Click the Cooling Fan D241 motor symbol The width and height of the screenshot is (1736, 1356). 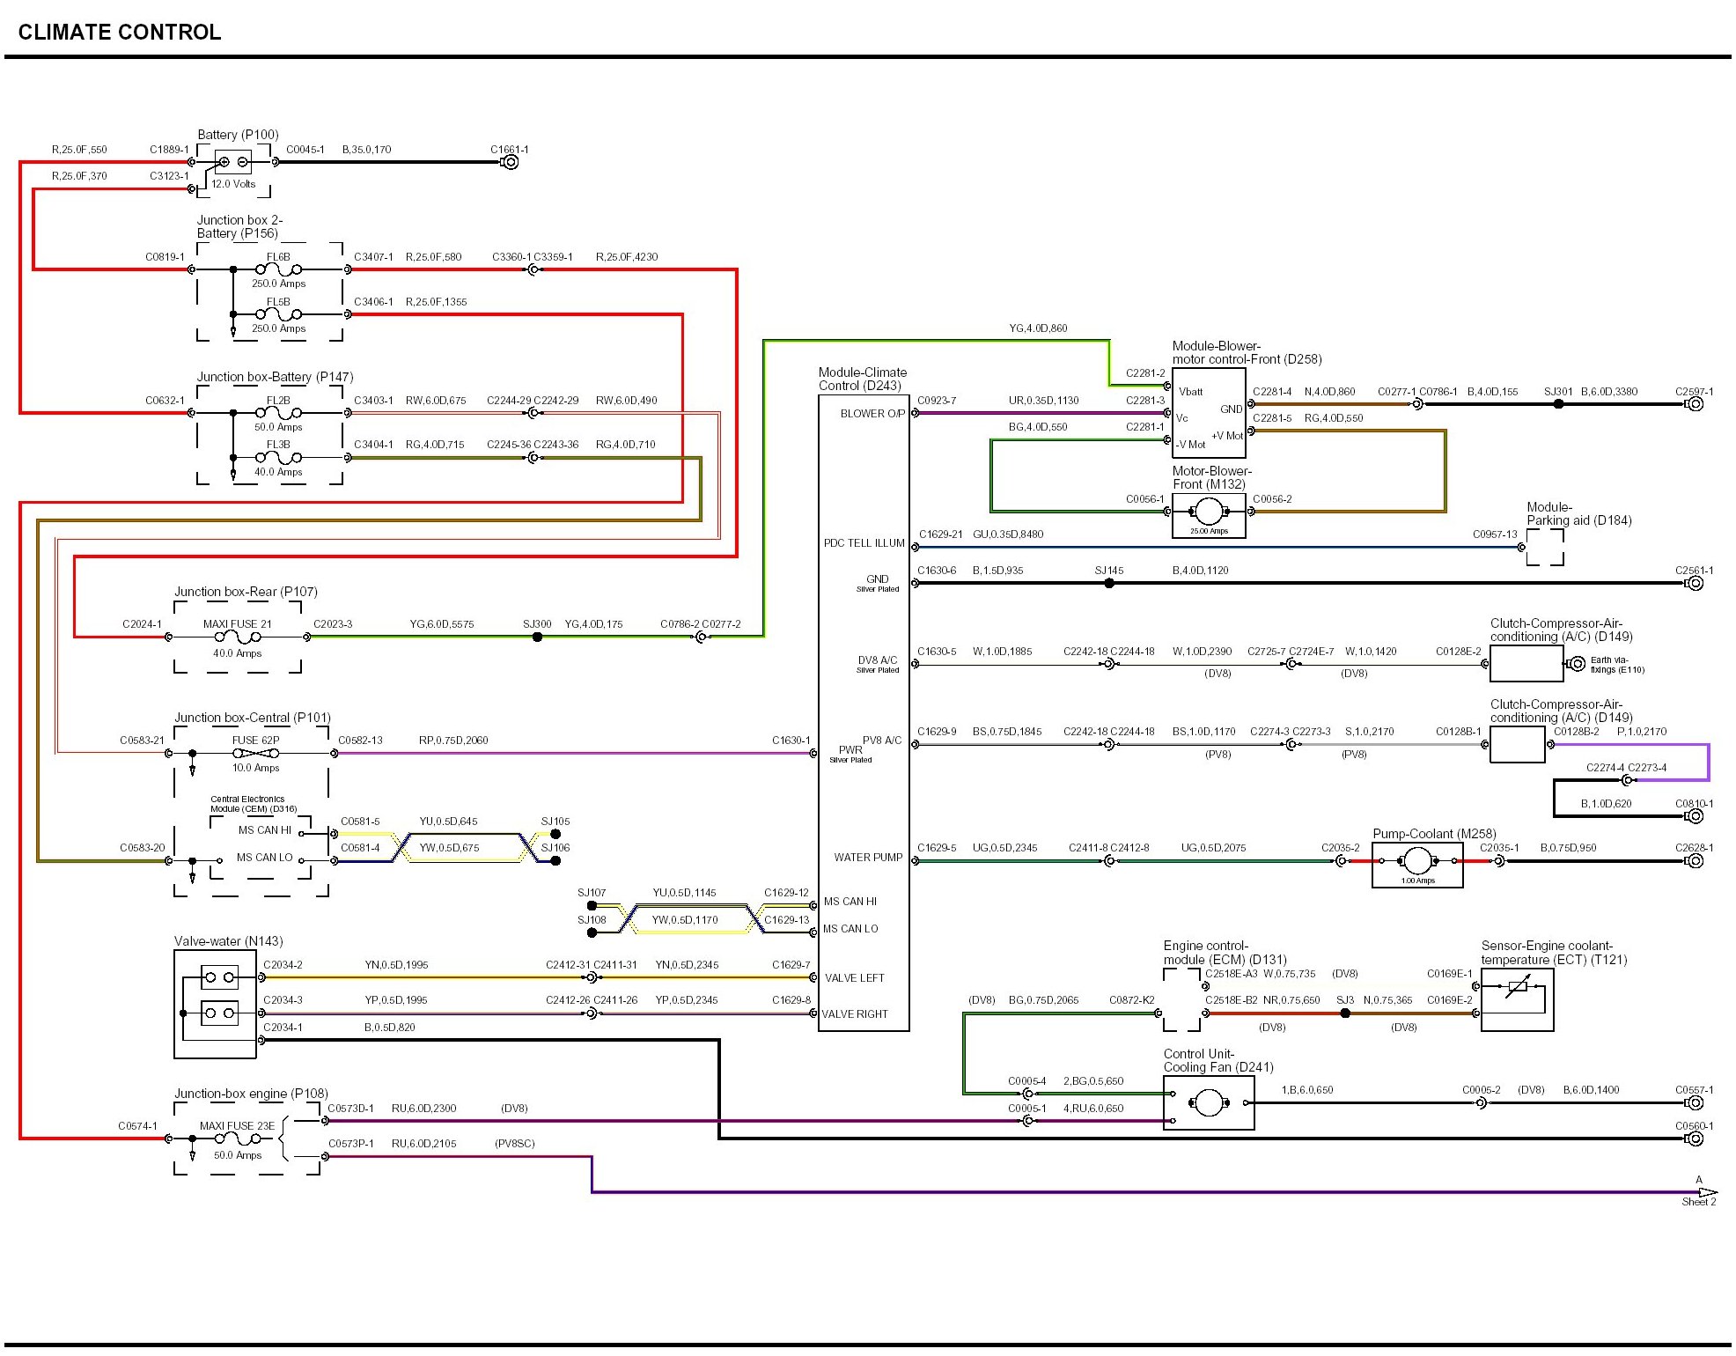(1209, 1102)
